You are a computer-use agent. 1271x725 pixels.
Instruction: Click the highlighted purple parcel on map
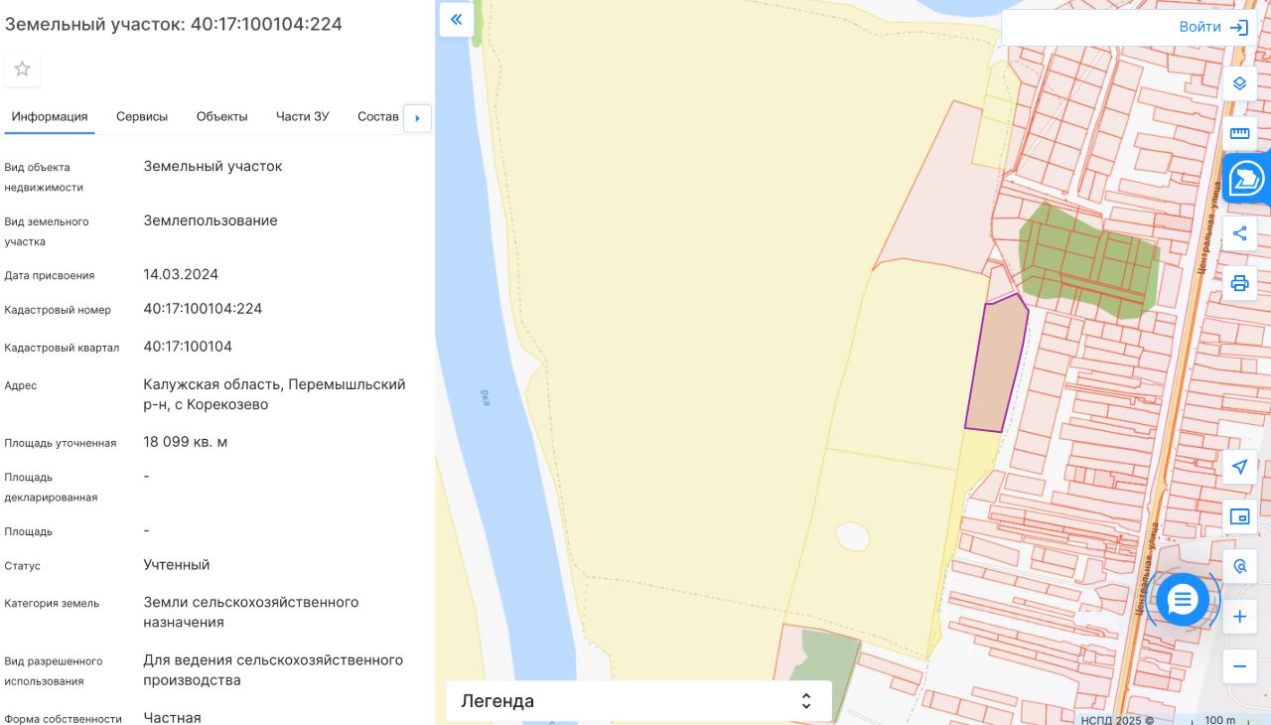pyautogui.click(x=997, y=364)
